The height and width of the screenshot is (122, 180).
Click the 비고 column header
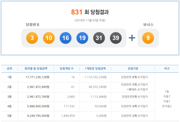tap(167, 69)
